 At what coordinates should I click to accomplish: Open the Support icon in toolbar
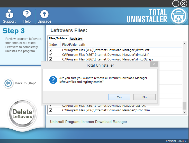point(9,14)
